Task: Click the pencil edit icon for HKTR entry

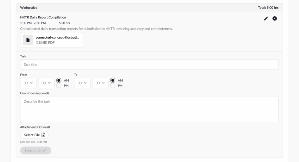Action: pos(266,19)
